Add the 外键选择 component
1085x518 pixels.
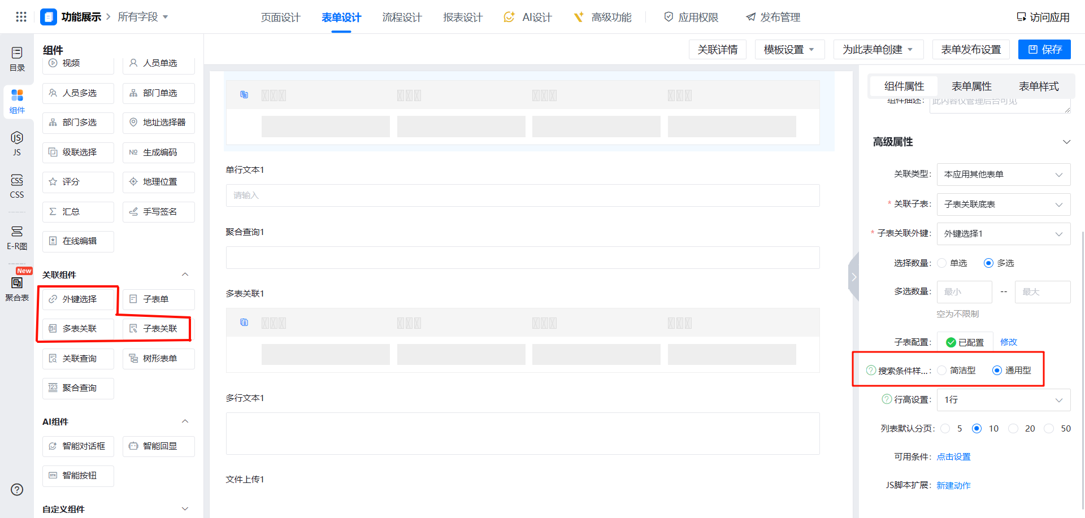(79, 299)
